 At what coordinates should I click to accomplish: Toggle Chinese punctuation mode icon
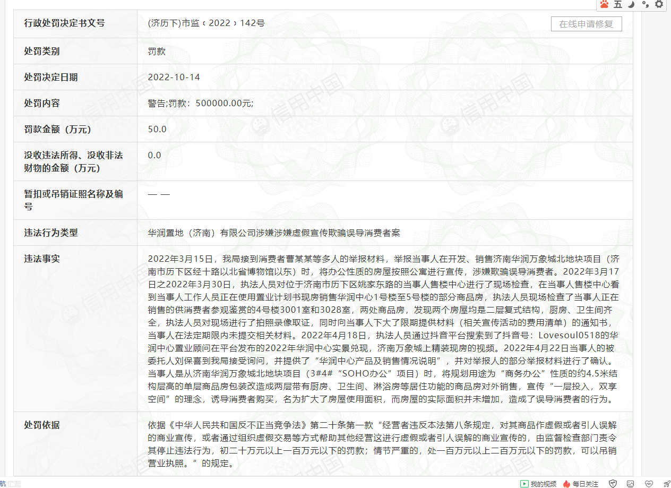click(x=645, y=4)
